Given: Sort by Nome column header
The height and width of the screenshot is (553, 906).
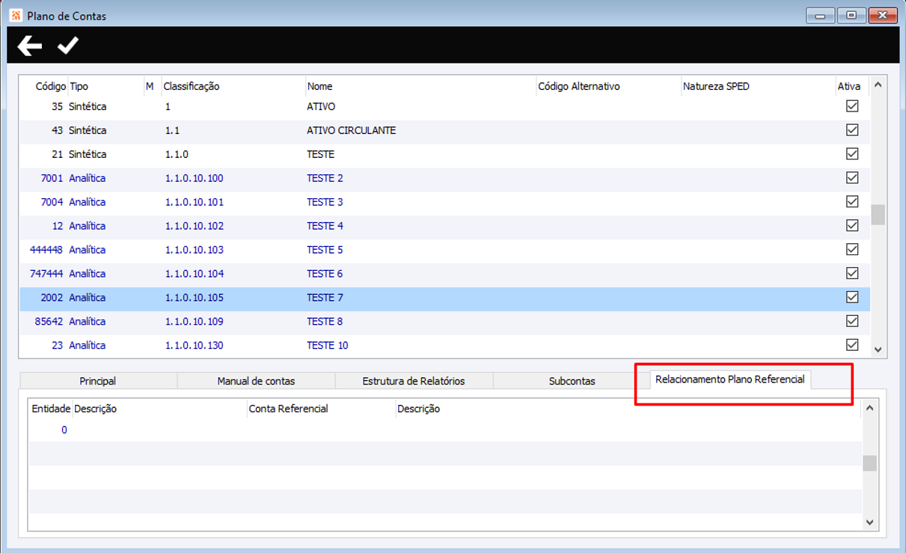Looking at the screenshot, I should coord(319,86).
